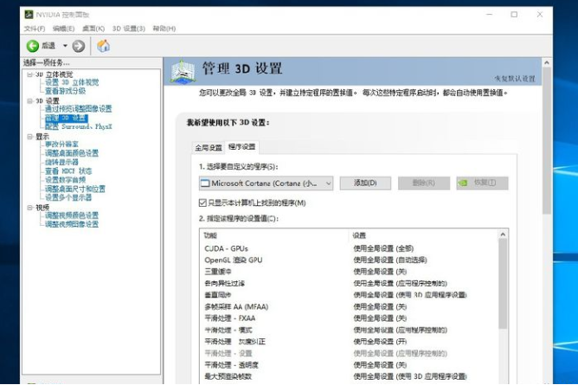The width and height of the screenshot is (578, 385).
Task: Collapse the '显示' tree node
Action: pos(29,136)
